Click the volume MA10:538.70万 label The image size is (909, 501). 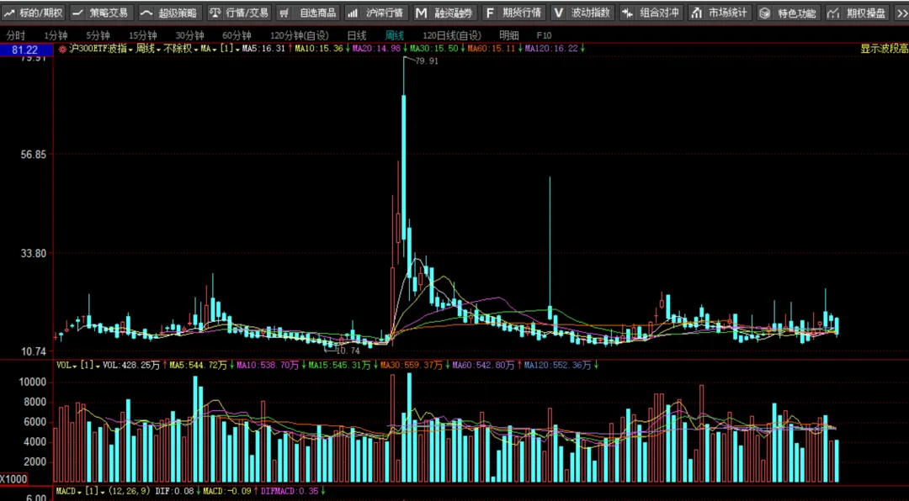(268, 365)
